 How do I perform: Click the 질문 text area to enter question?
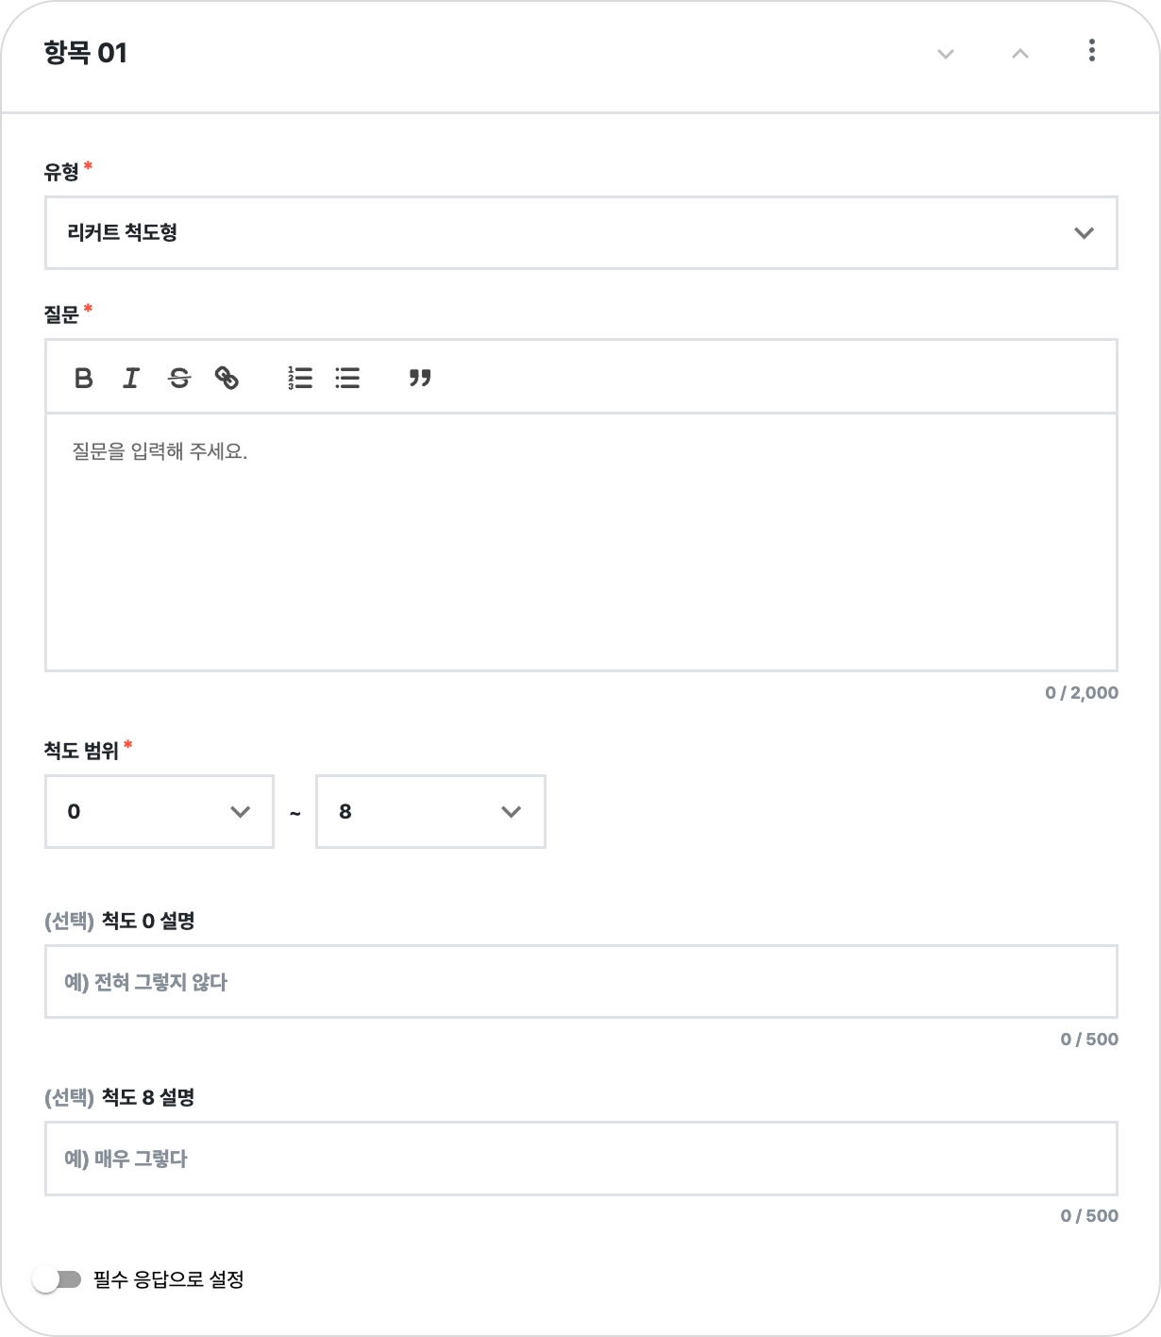point(580,541)
